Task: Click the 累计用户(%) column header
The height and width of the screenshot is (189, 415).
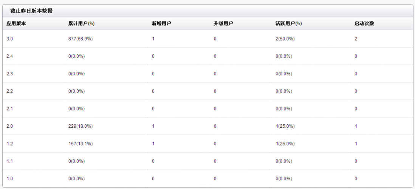Action: coord(81,23)
